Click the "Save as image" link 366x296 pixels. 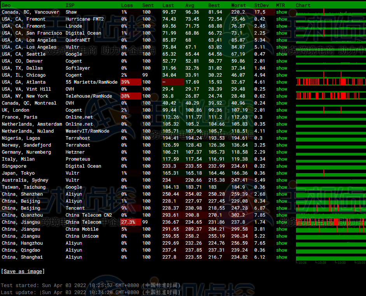click(23, 271)
